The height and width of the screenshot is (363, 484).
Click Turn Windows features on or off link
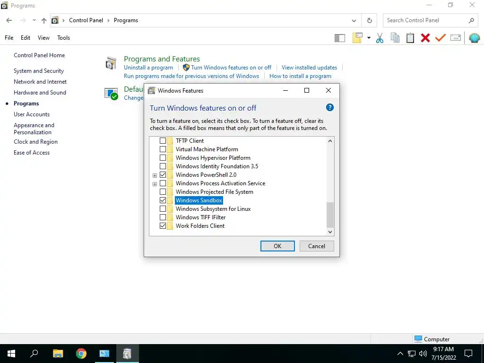(x=231, y=68)
